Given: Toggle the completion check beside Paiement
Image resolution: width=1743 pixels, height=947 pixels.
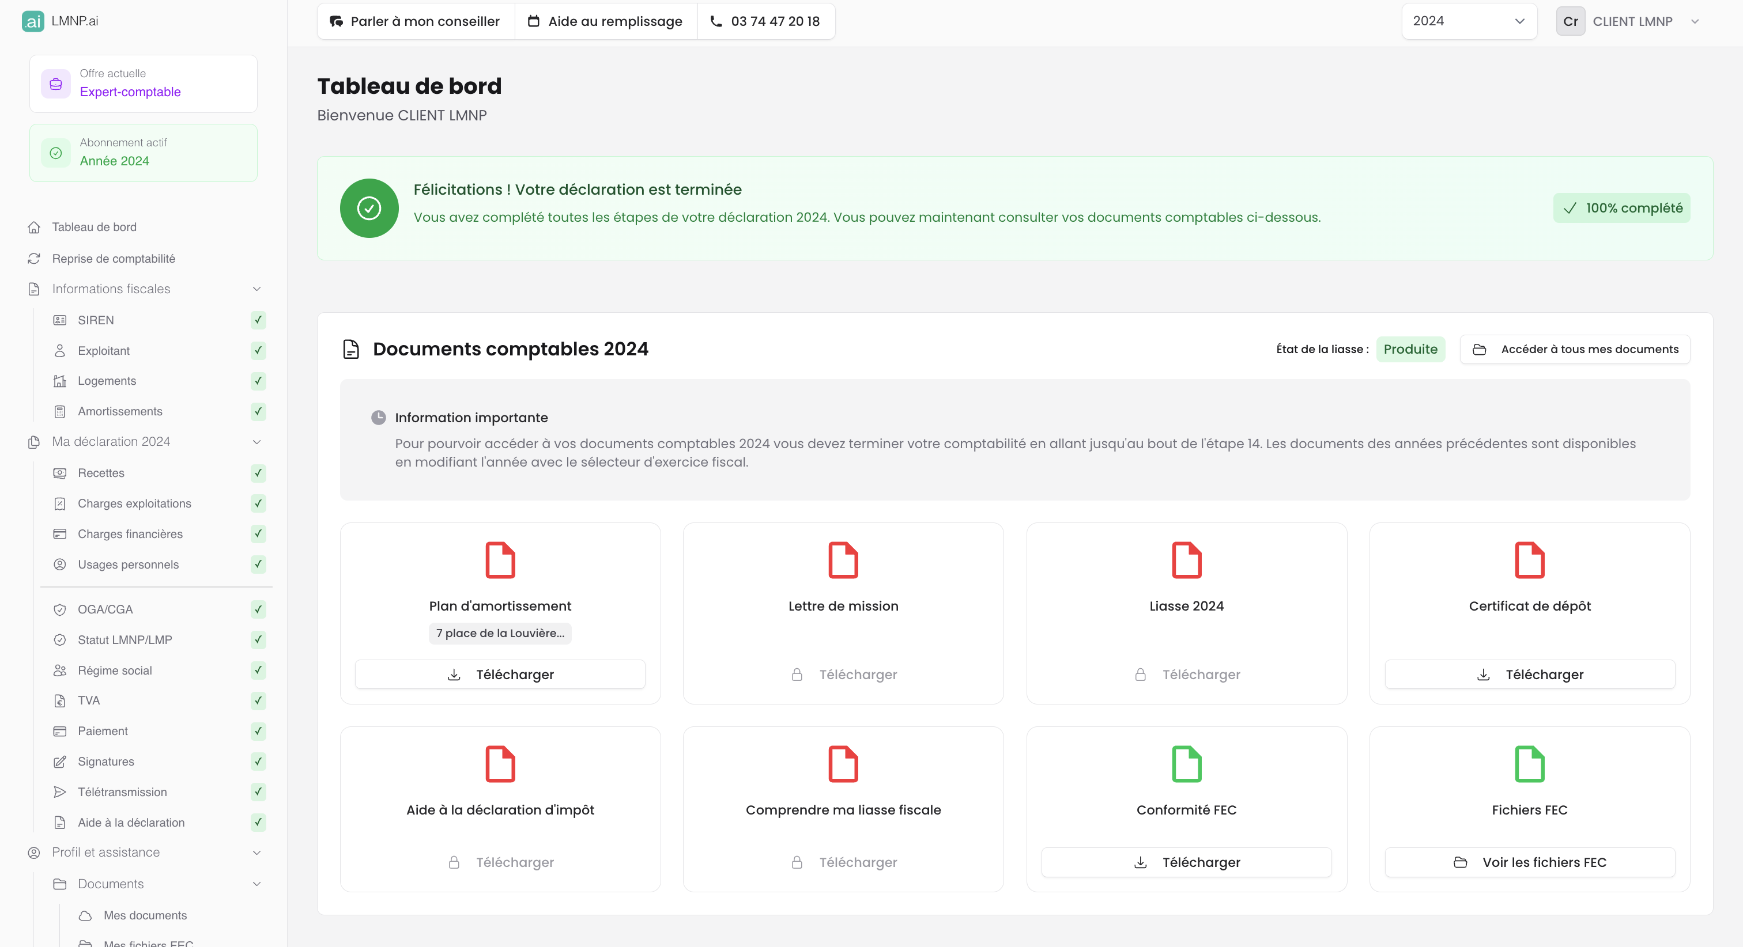Looking at the screenshot, I should point(258,731).
